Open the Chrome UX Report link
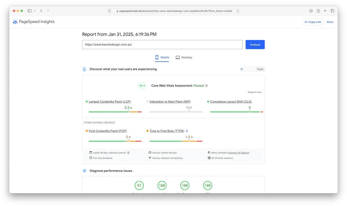 (x=238, y=153)
